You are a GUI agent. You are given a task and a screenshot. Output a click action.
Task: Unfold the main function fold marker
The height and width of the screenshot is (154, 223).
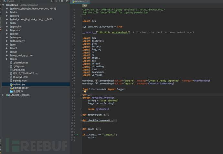click(x=81, y=129)
